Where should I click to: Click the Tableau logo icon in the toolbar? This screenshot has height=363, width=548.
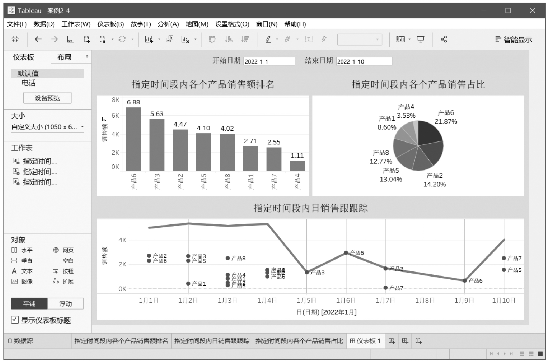tap(15, 39)
